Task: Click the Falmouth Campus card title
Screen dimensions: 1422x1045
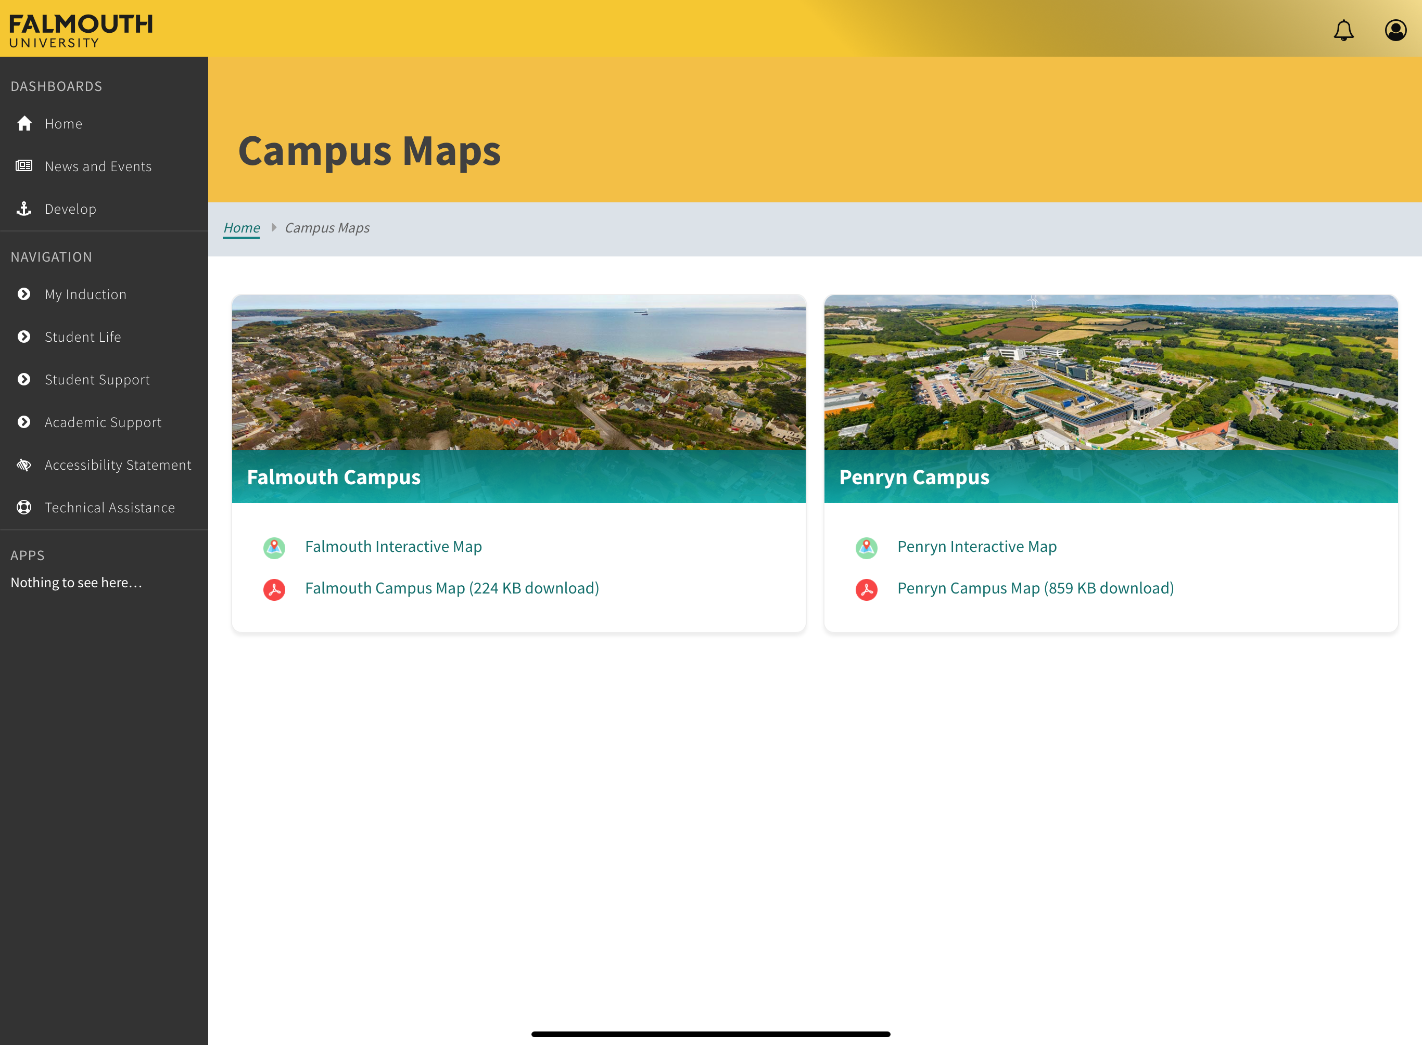Action: [334, 477]
